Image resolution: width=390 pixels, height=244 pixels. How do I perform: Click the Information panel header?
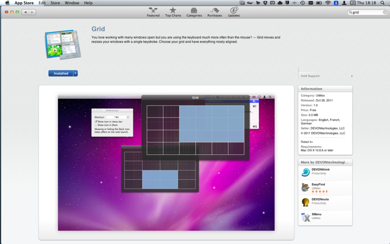click(325, 89)
